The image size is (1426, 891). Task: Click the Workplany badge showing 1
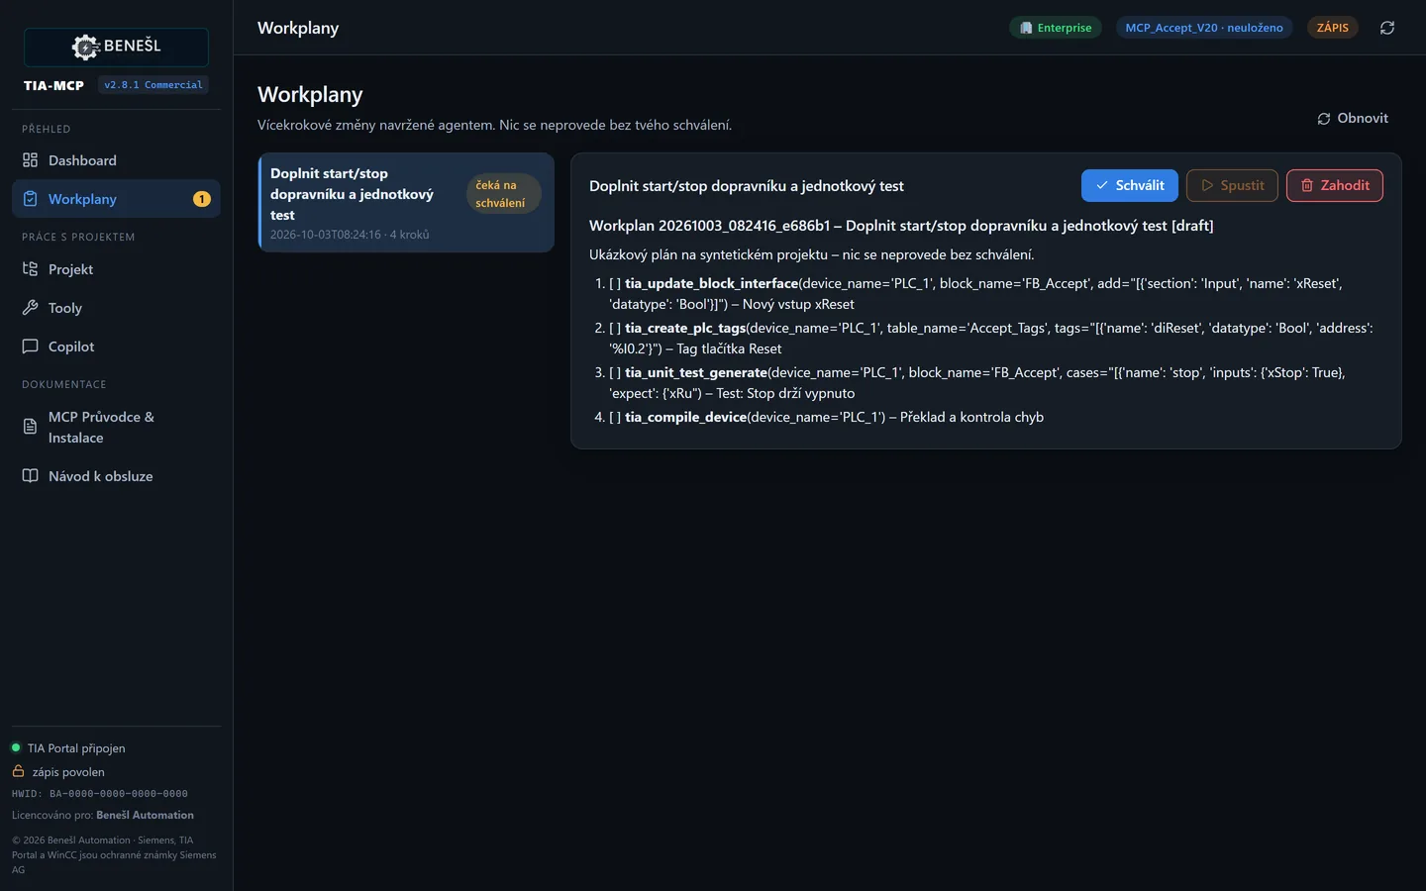point(201,199)
